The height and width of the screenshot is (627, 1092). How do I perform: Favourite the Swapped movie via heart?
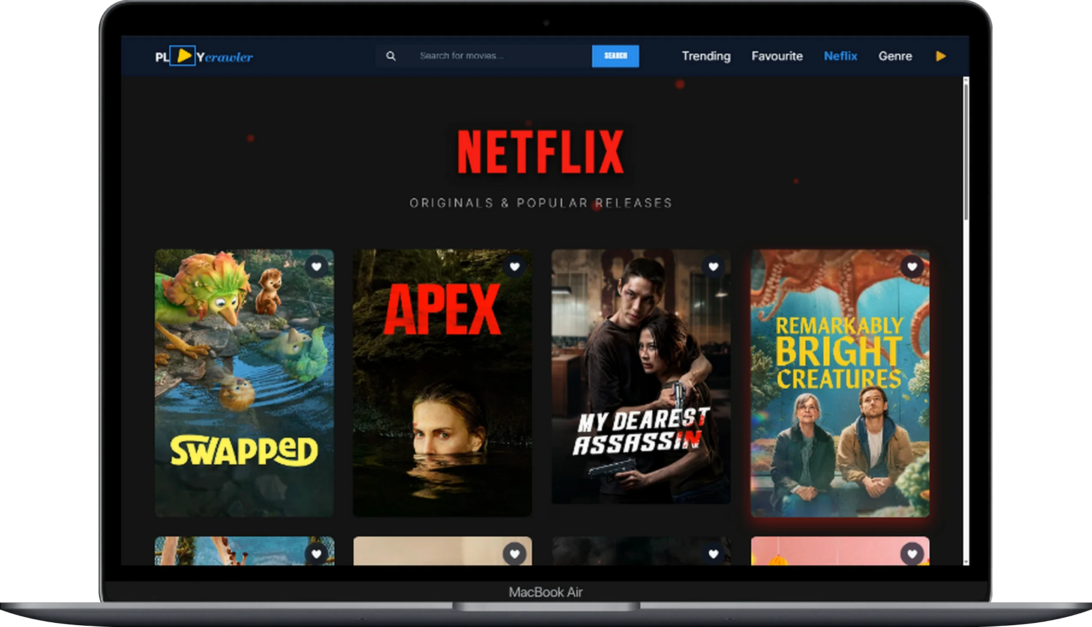tap(316, 266)
